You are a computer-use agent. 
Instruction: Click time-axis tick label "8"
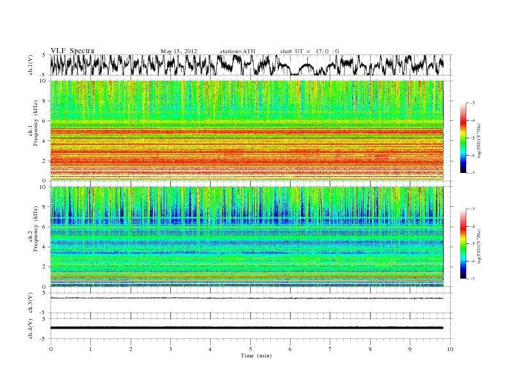click(x=370, y=349)
